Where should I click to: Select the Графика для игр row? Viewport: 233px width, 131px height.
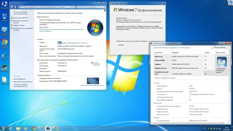(184, 68)
